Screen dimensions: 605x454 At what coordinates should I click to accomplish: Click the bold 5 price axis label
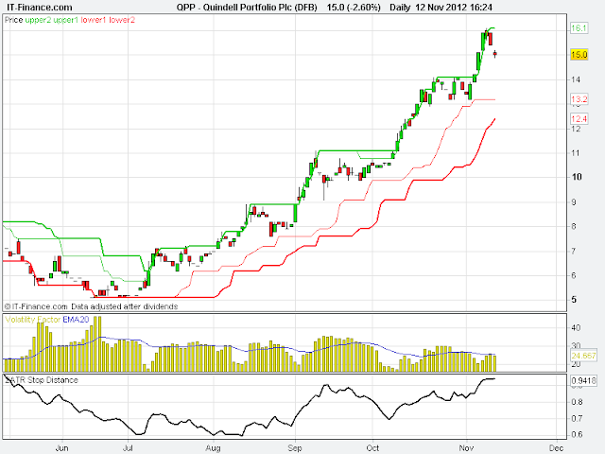574,300
